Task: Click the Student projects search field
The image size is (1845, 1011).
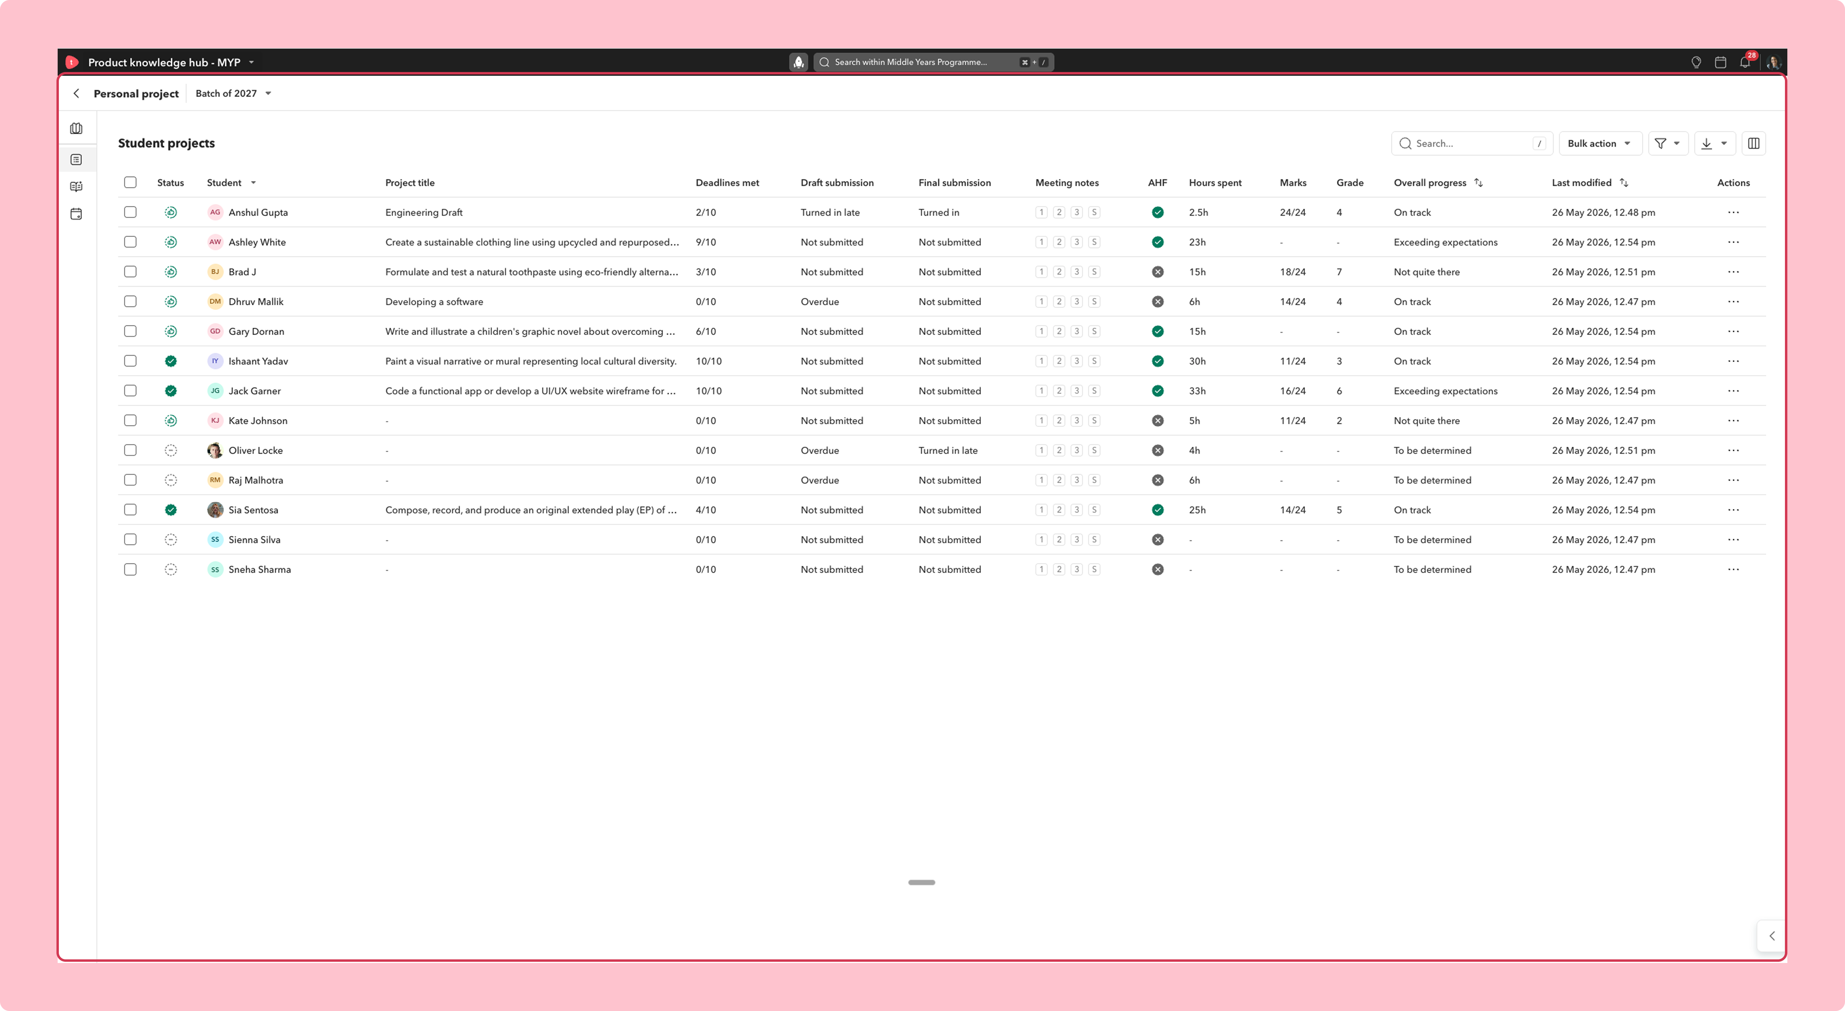Action: [1471, 143]
